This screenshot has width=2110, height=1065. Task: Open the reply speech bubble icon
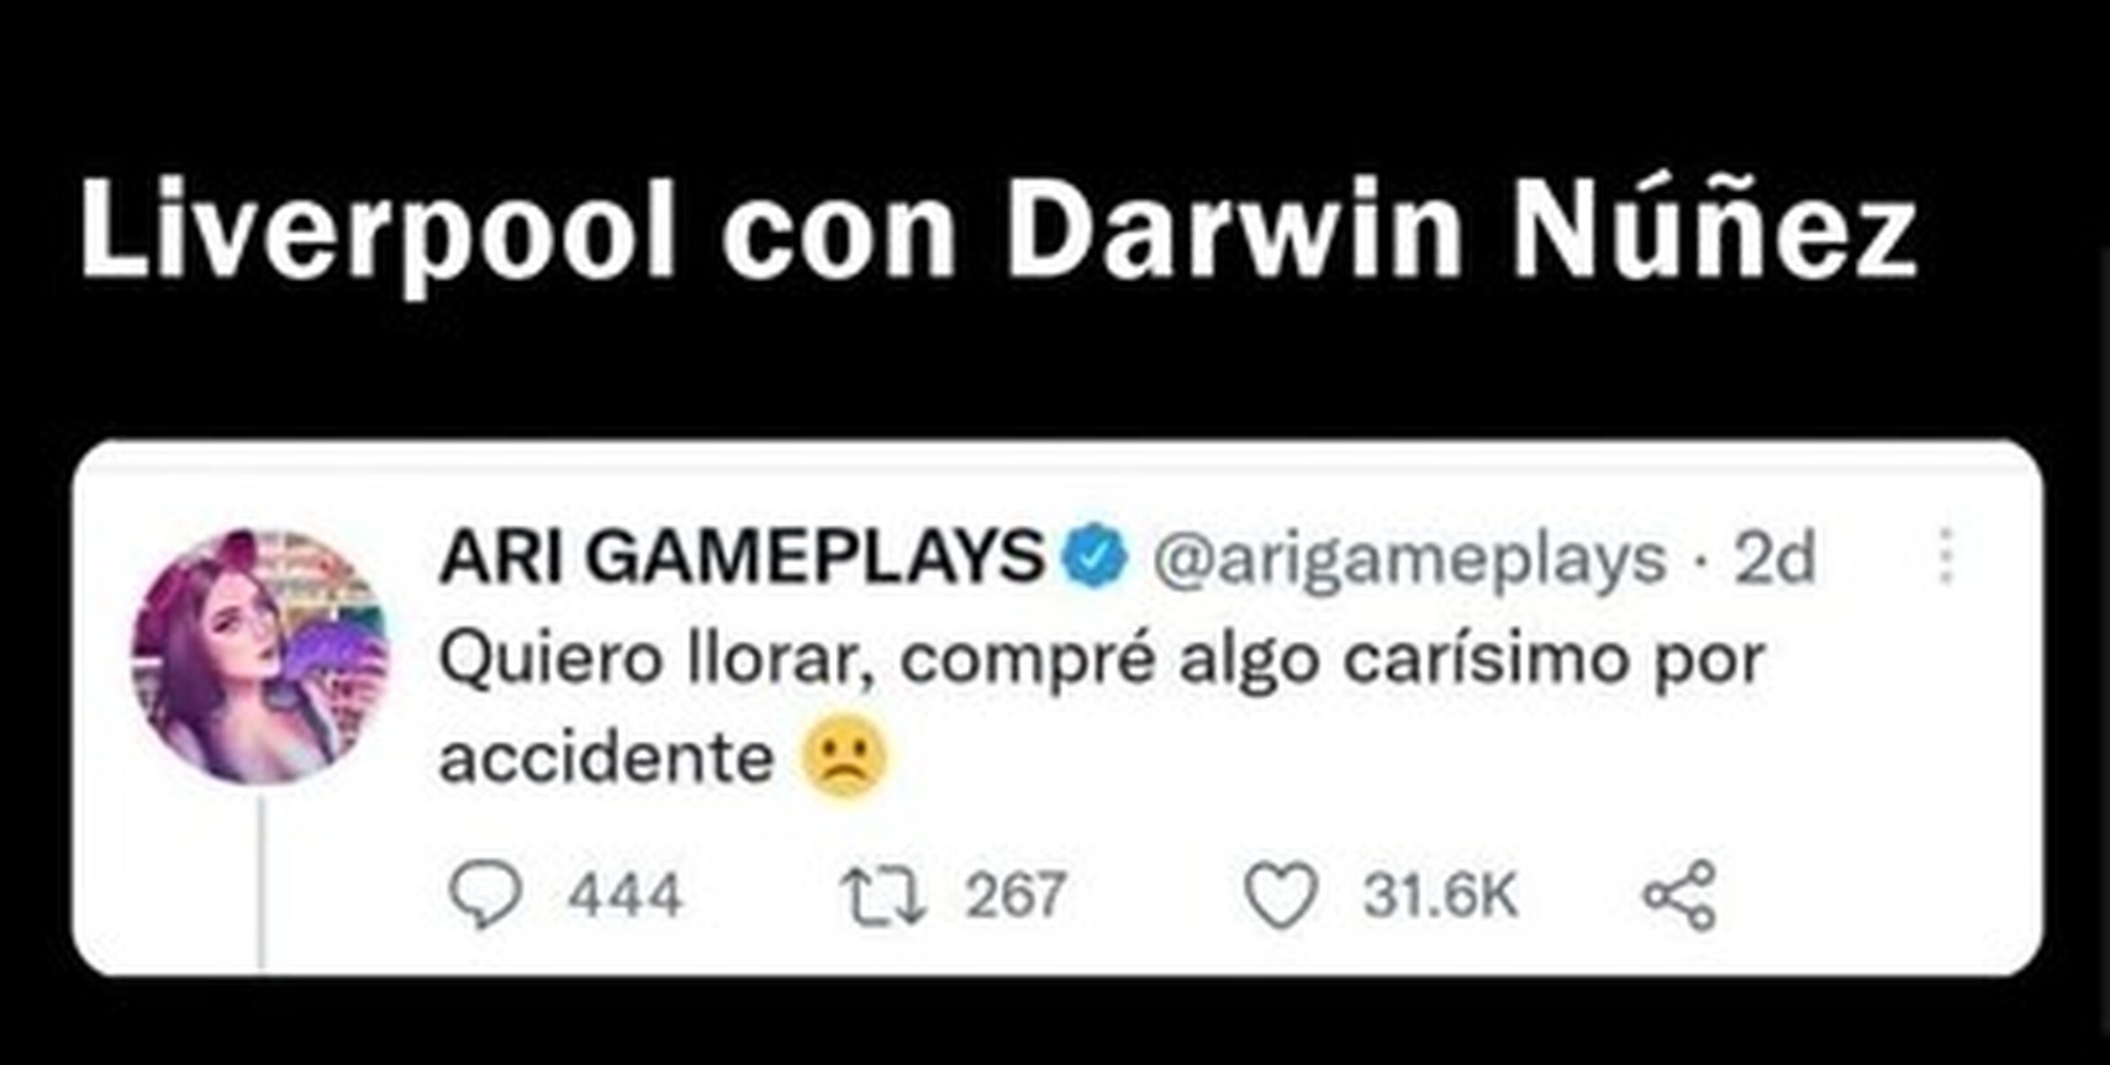click(x=485, y=894)
